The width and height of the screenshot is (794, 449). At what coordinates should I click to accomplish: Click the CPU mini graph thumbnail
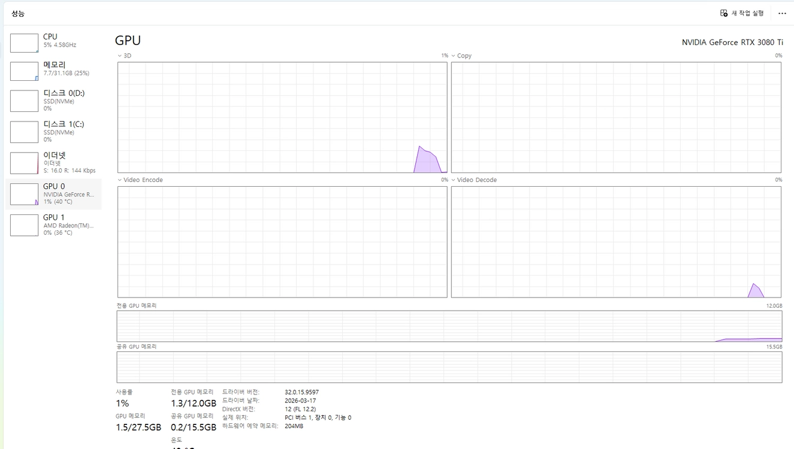pyautogui.click(x=24, y=43)
